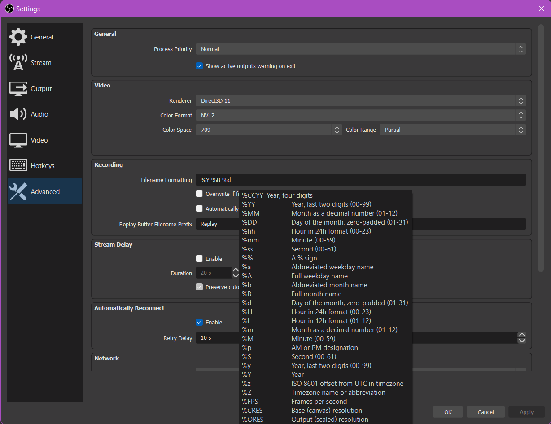Toggle Overwrite if file exists checkbox

coord(199,194)
